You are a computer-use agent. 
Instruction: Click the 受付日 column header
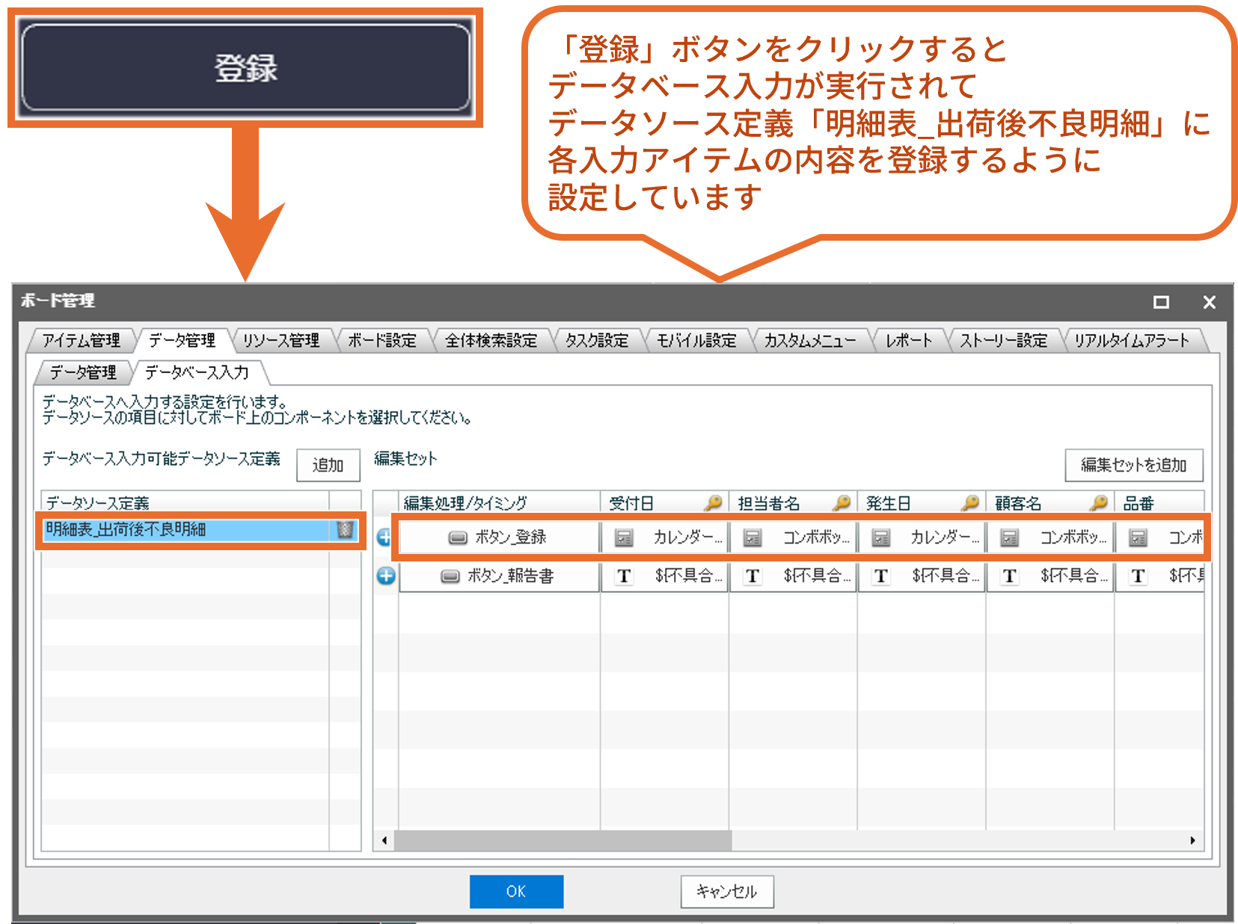pos(665,503)
